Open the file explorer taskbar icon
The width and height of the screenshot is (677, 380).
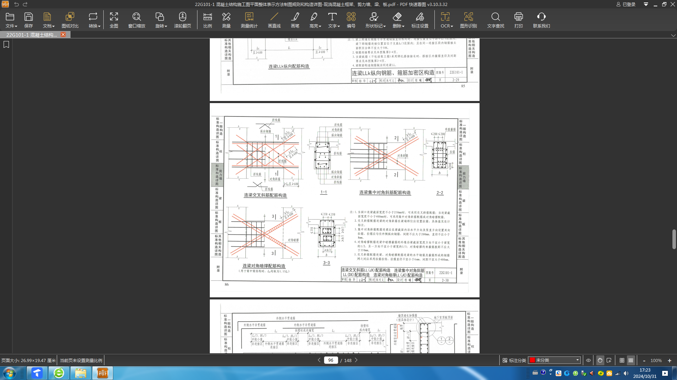(x=81, y=373)
